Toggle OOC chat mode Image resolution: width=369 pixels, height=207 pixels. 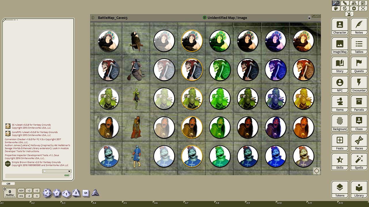pyautogui.click(x=67, y=175)
